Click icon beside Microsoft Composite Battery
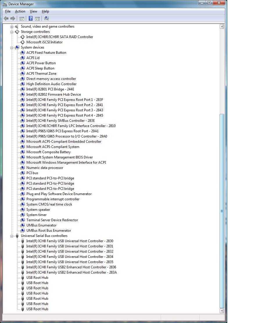This screenshot has width=279, height=323. (x=23, y=152)
